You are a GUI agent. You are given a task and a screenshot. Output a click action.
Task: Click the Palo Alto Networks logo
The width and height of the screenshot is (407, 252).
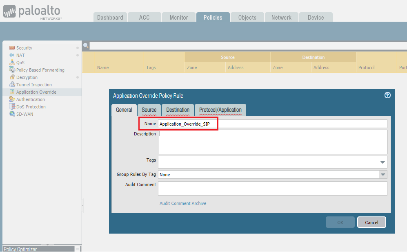coord(32,12)
